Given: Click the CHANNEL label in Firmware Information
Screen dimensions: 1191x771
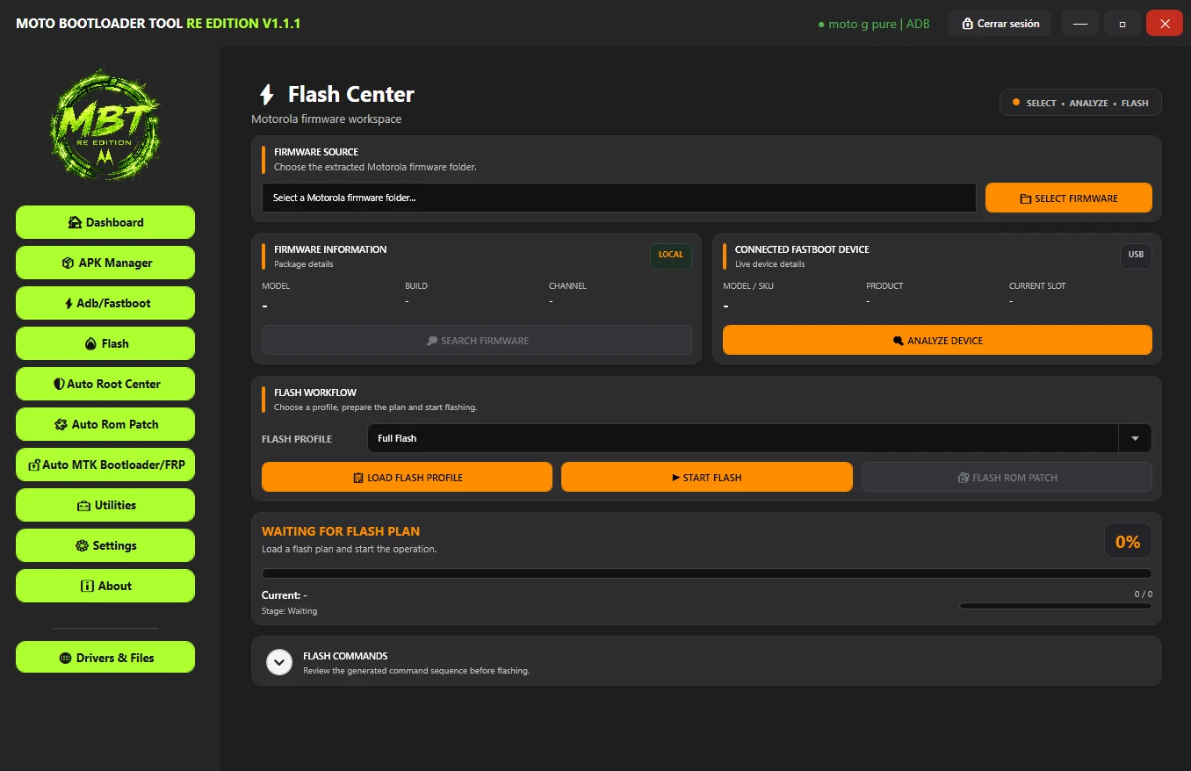Looking at the screenshot, I should (x=567, y=285).
